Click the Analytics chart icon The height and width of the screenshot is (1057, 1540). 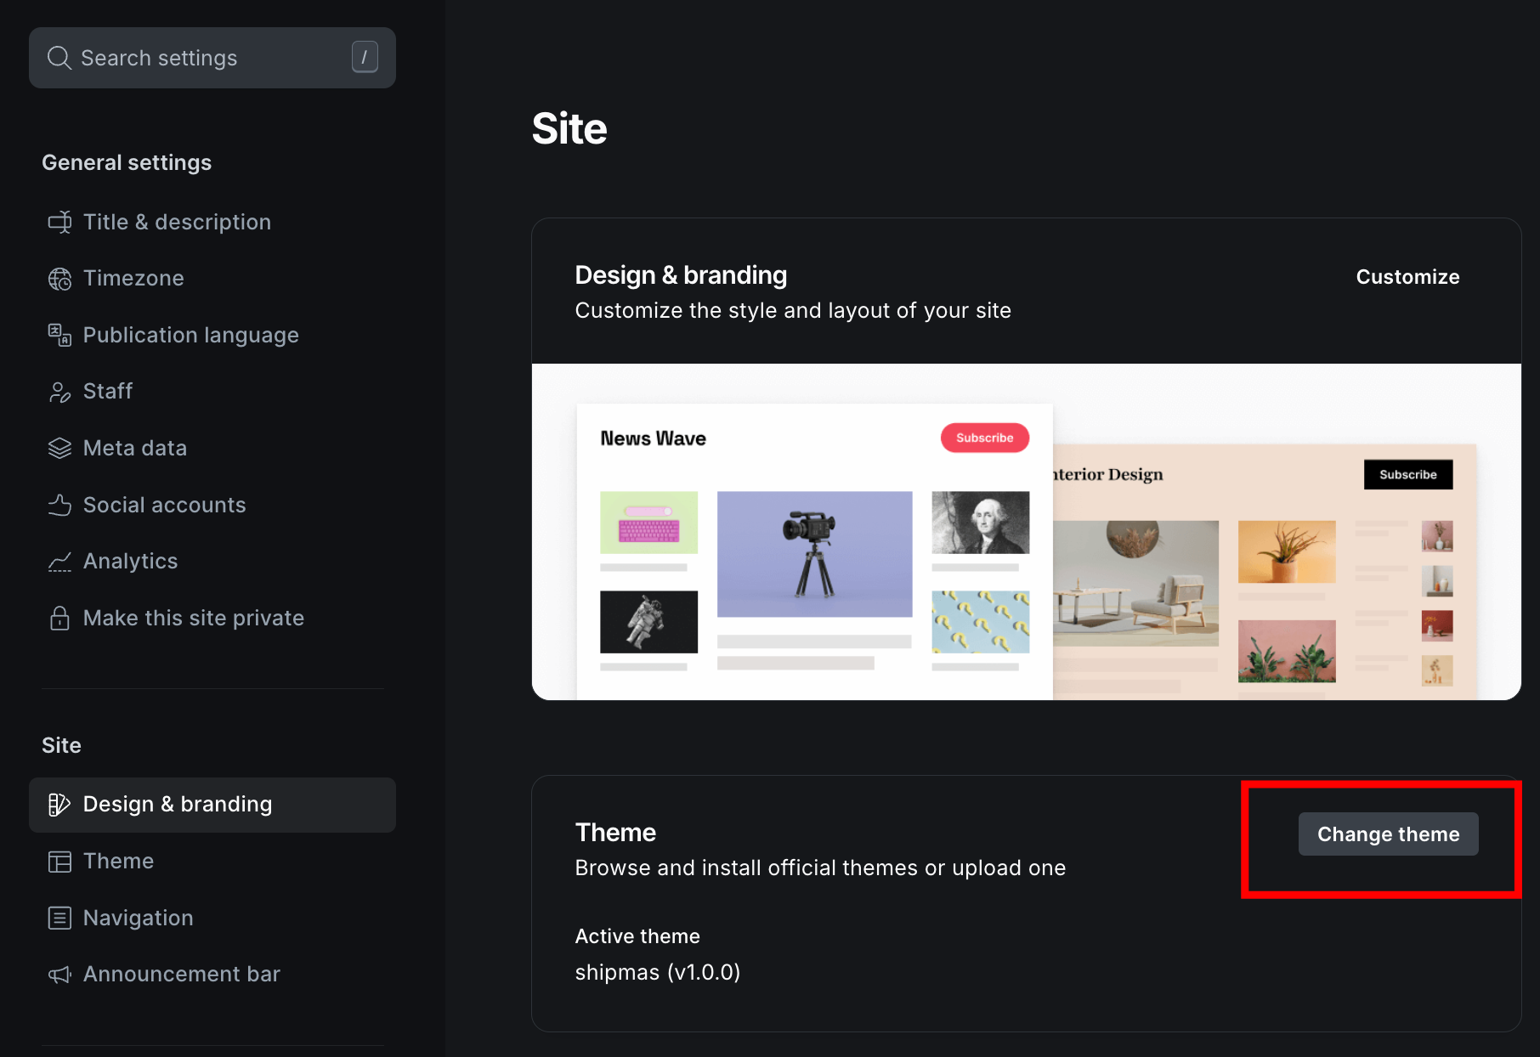coord(59,562)
